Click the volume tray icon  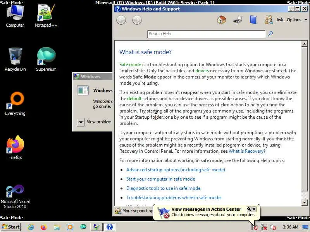[273, 227]
